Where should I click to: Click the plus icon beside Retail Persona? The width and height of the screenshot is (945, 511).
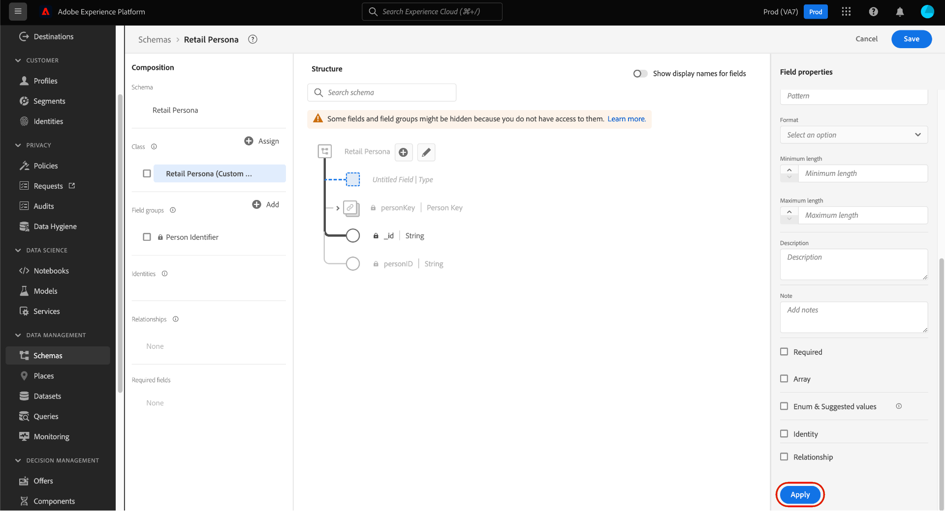click(x=403, y=152)
